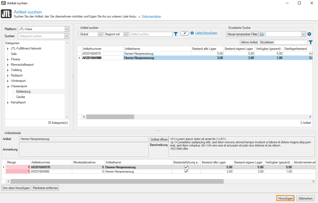Click the article list horizontal scrollbar

110,117
